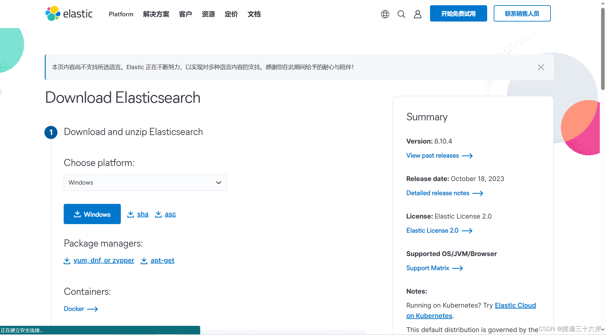Open the Elastic License 2.0 link
606x335 pixels.
click(432, 231)
